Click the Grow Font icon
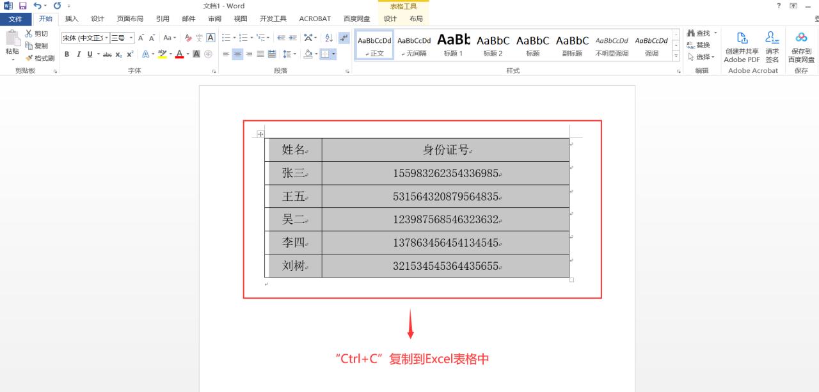This screenshot has width=819, height=392. click(141, 38)
